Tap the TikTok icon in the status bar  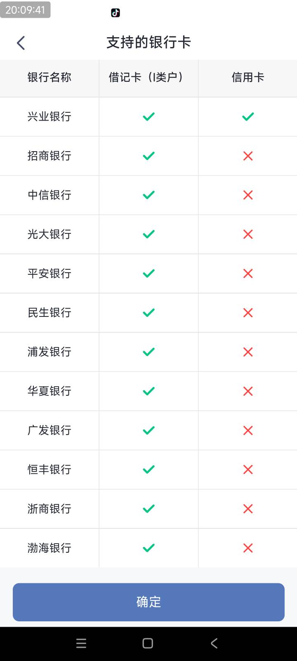[115, 13]
